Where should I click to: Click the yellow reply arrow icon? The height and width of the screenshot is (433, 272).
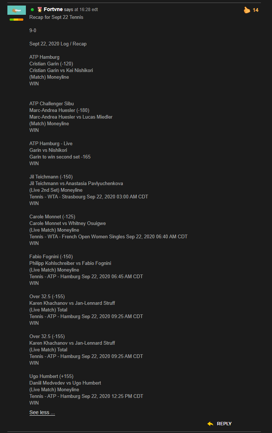point(210,424)
